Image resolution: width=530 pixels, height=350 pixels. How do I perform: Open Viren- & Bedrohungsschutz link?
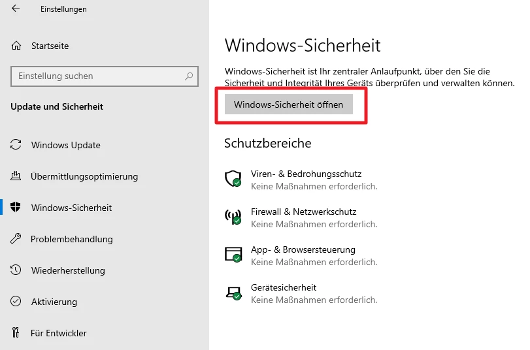[306, 174]
